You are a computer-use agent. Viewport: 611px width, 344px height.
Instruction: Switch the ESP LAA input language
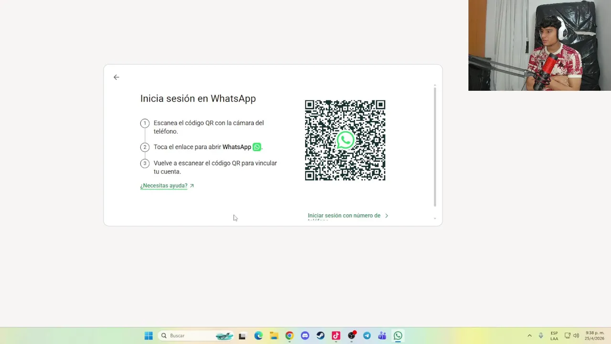554,336
